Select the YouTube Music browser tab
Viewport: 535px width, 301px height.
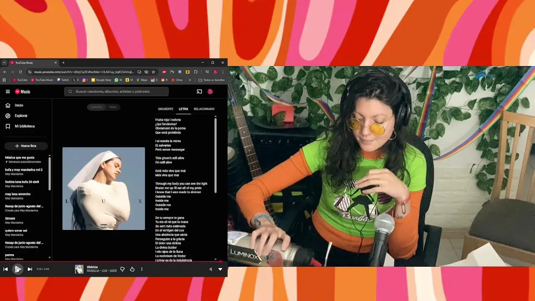[33, 63]
